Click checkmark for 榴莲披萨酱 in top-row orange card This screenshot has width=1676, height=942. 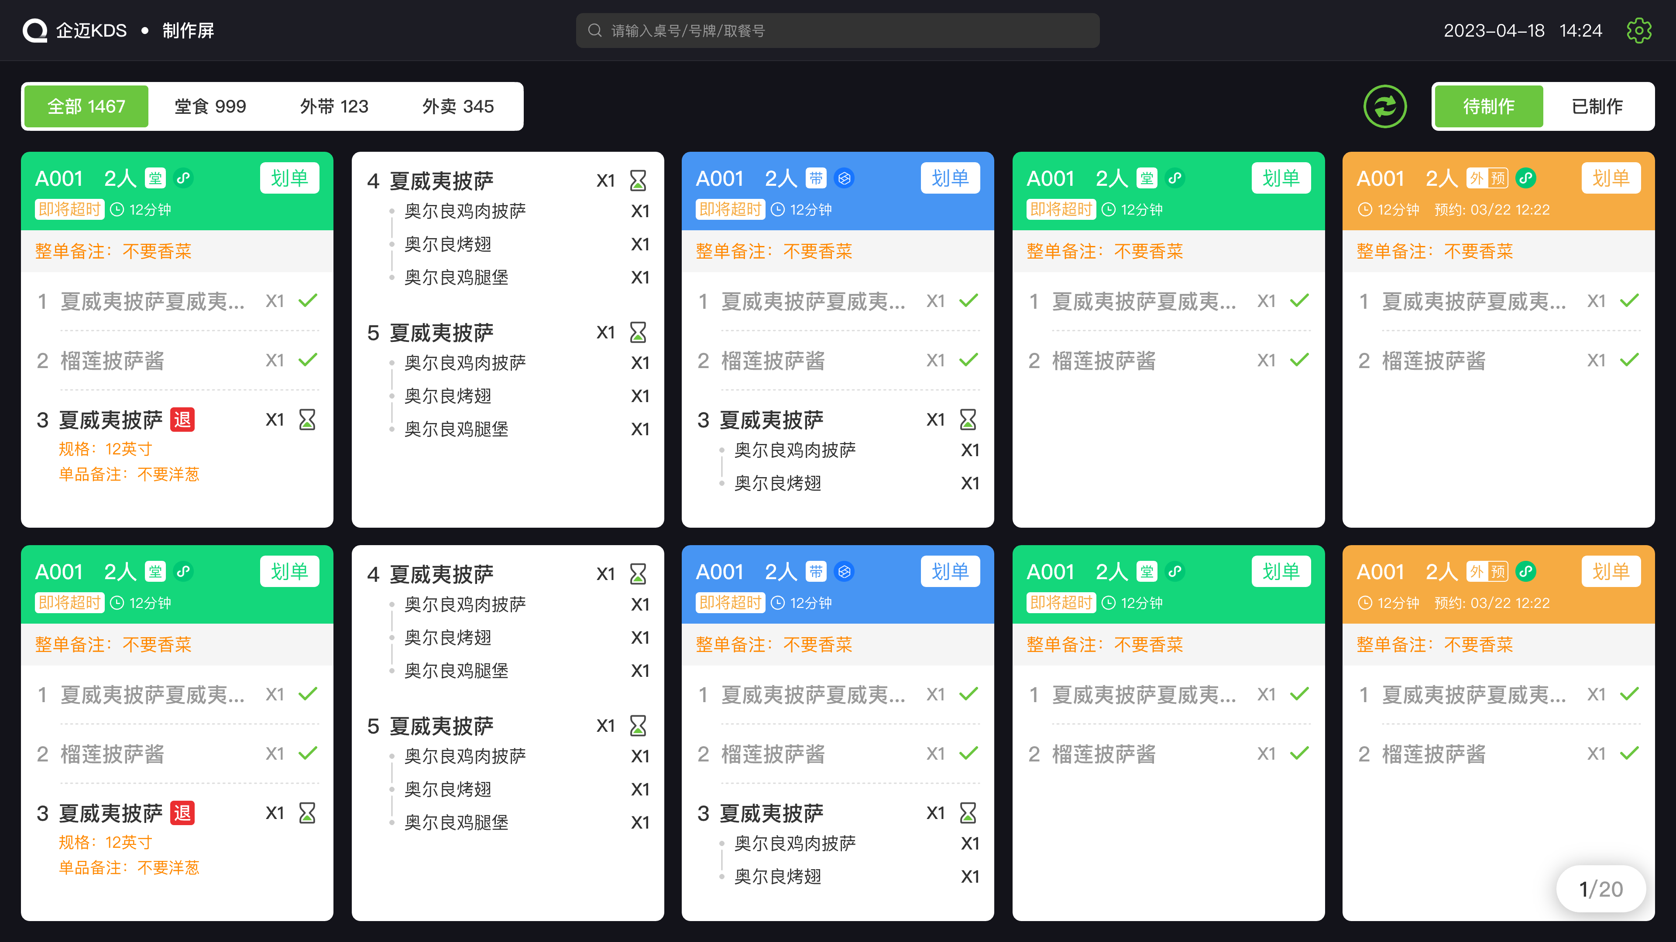tap(1630, 359)
